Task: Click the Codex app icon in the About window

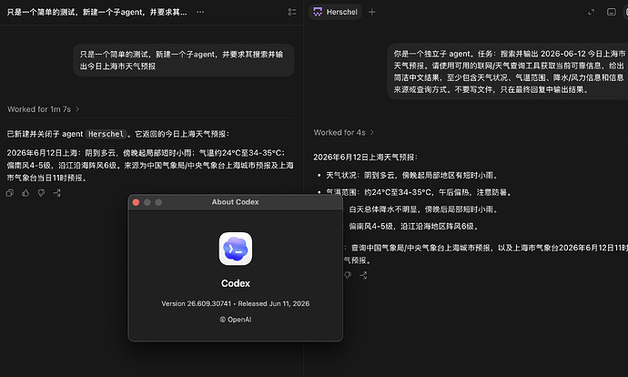Action: (x=236, y=249)
